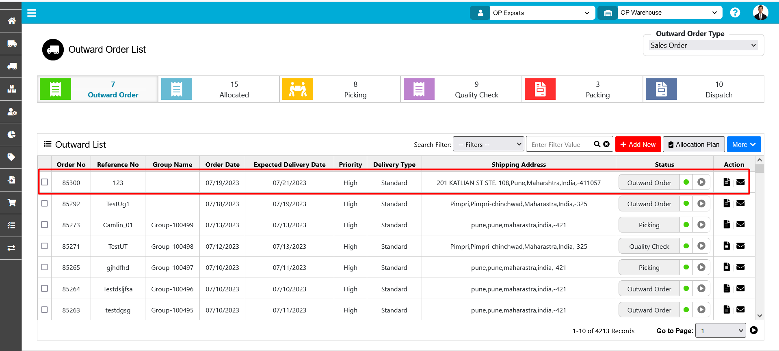Expand the OP Warehouse dropdown

tap(669, 13)
